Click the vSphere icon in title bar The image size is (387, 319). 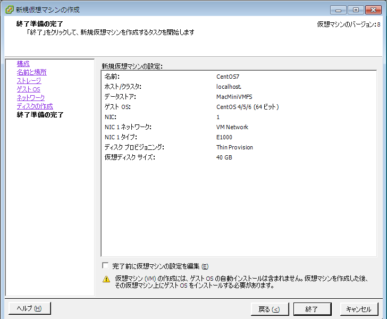[x=9, y=10]
